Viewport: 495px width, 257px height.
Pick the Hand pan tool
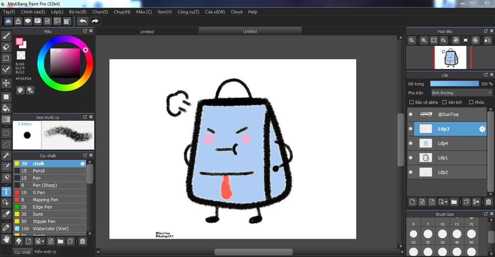pyautogui.click(x=6, y=239)
